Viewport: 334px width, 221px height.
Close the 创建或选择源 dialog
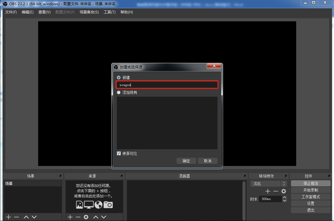pyautogui.click(x=214, y=66)
